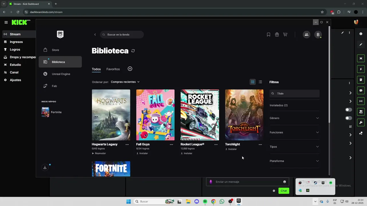Open Discord from the Windows taskbar
367x206 pixels.
tap(196, 201)
